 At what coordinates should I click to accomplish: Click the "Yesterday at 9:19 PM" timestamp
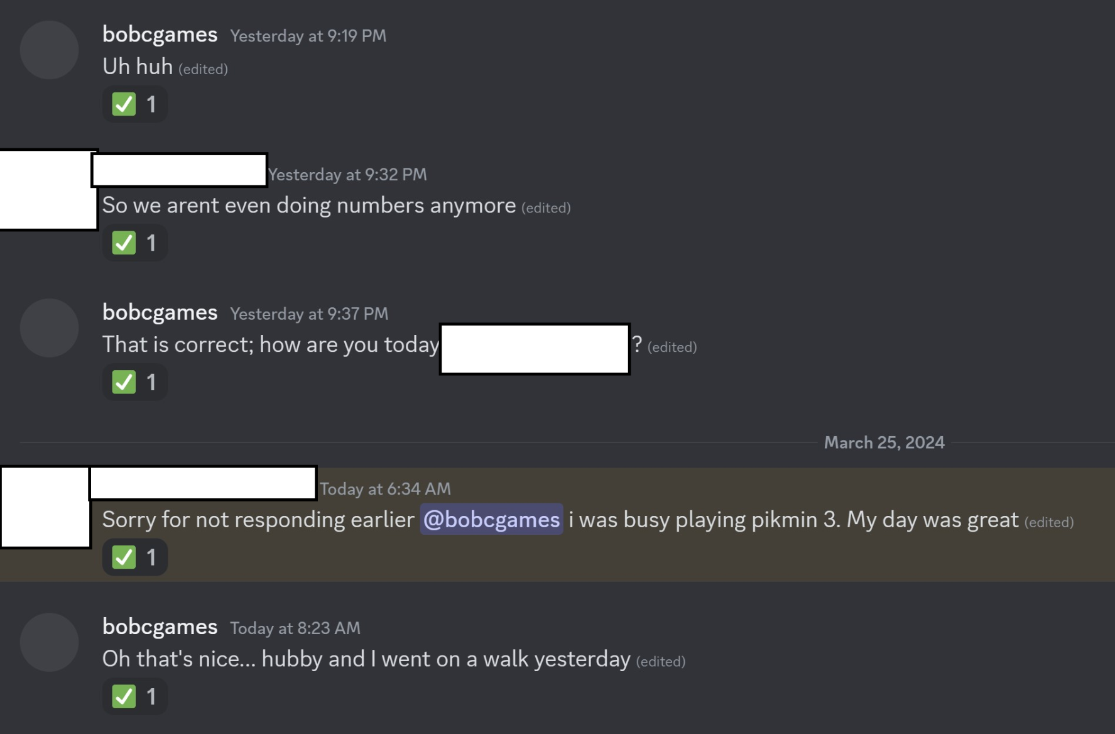tap(308, 36)
